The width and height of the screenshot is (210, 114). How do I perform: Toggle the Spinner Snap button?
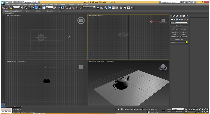click(77, 8)
